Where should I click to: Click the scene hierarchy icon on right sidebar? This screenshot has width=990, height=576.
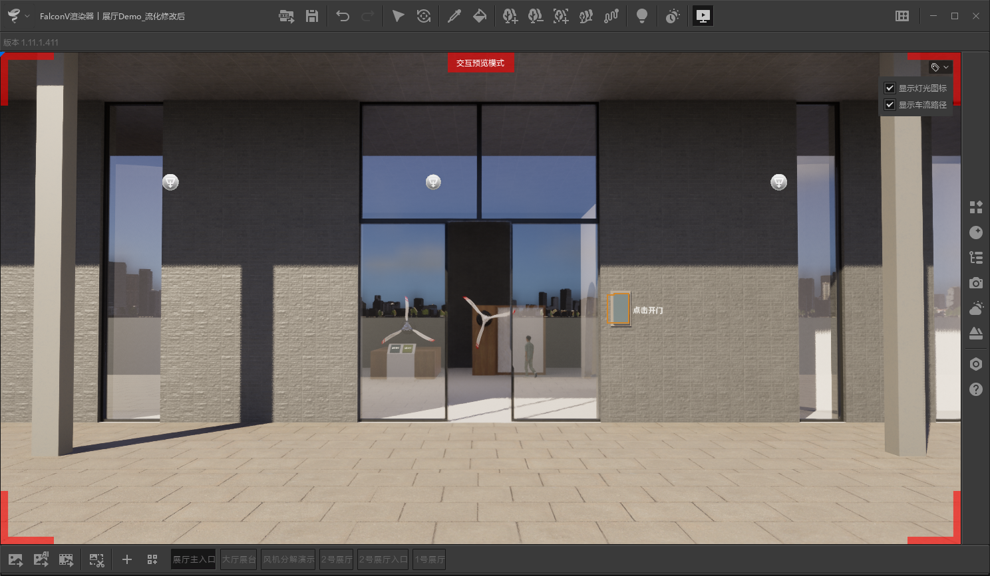click(x=975, y=256)
